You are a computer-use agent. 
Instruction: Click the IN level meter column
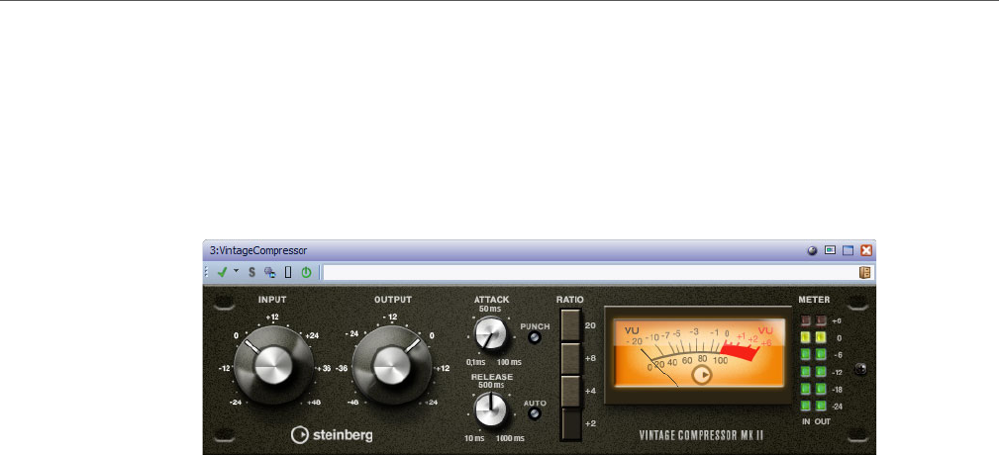[805, 364]
